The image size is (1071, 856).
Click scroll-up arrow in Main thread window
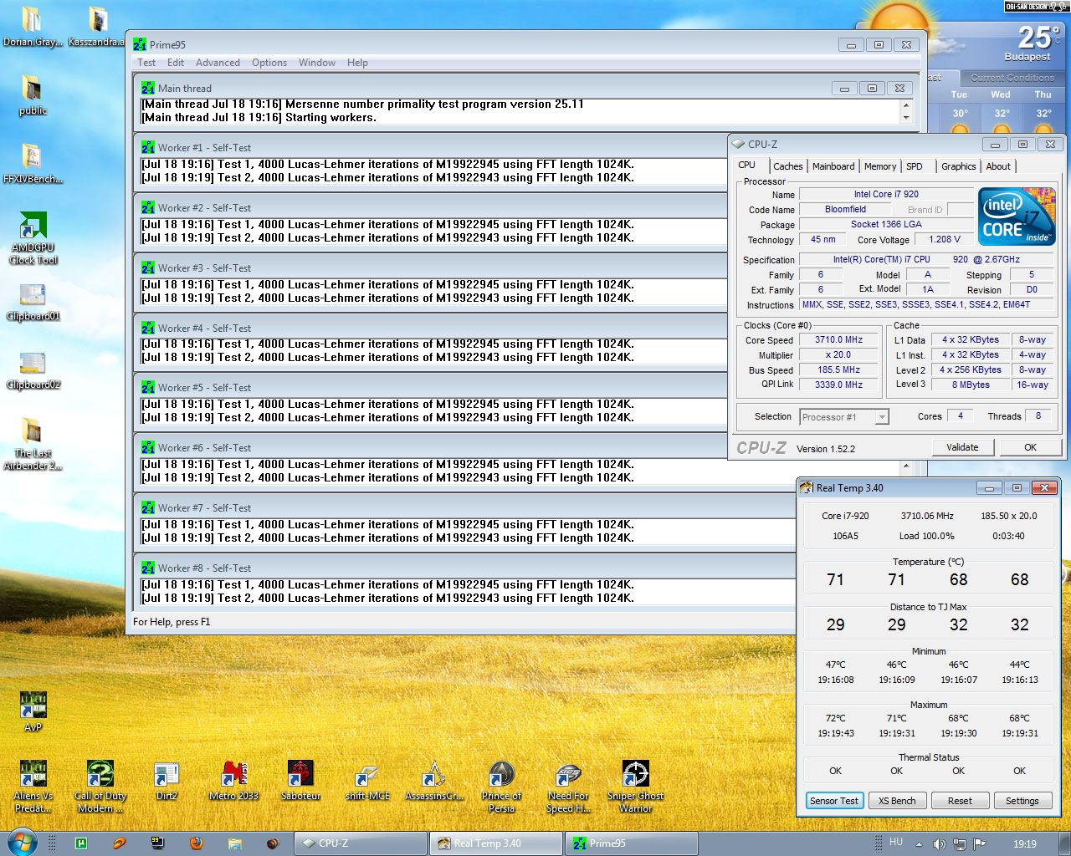[x=906, y=105]
